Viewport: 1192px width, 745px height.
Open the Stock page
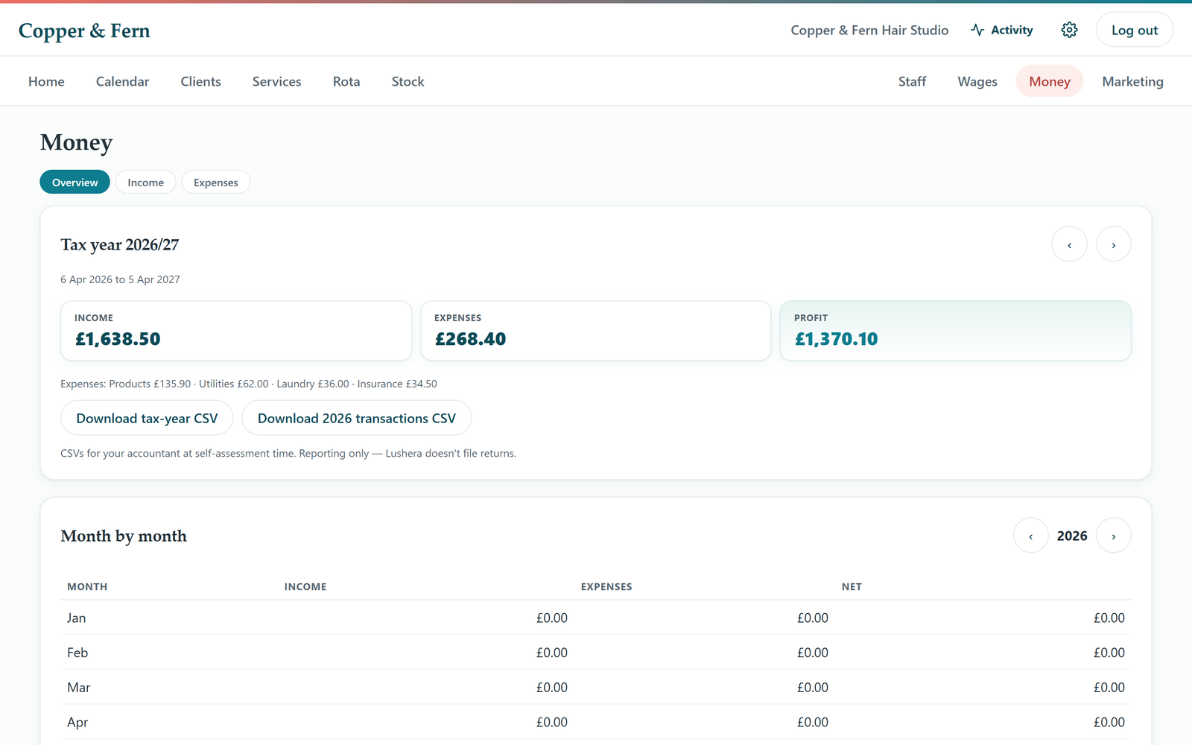tap(408, 81)
